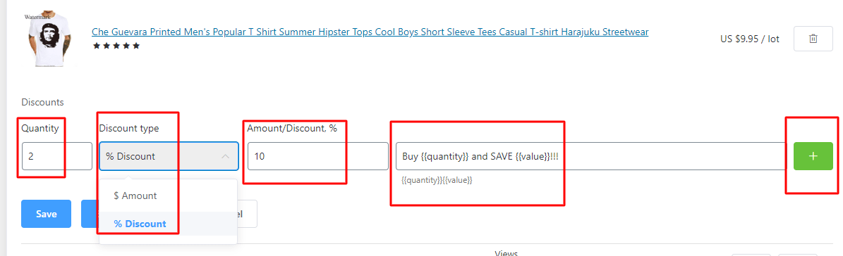Click the chevron arrow in Discount type
The width and height of the screenshot is (843, 256).
[226, 156]
